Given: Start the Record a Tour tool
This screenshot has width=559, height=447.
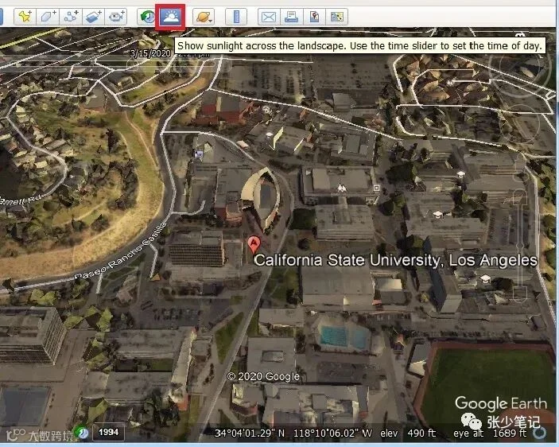Looking at the screenshot, I should point(116,17).
